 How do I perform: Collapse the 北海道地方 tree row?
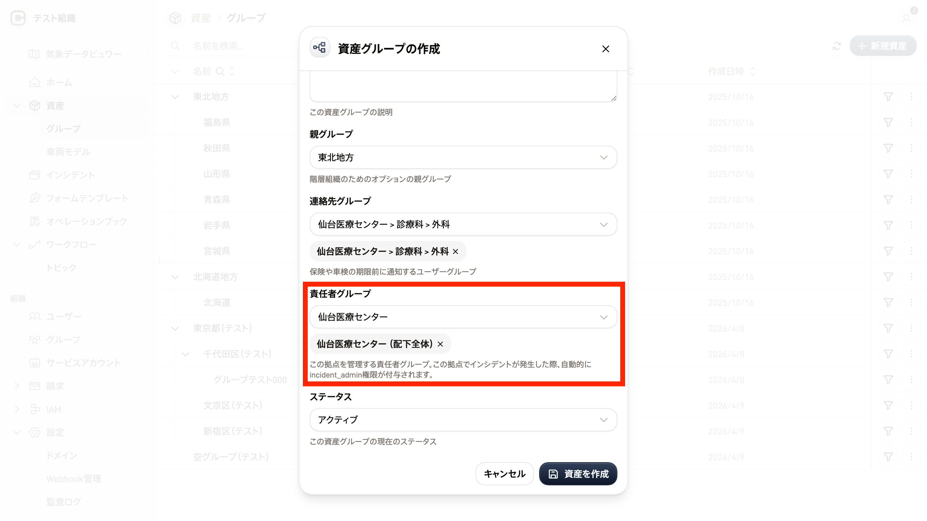pyautogui.click(x=175, y=277)
